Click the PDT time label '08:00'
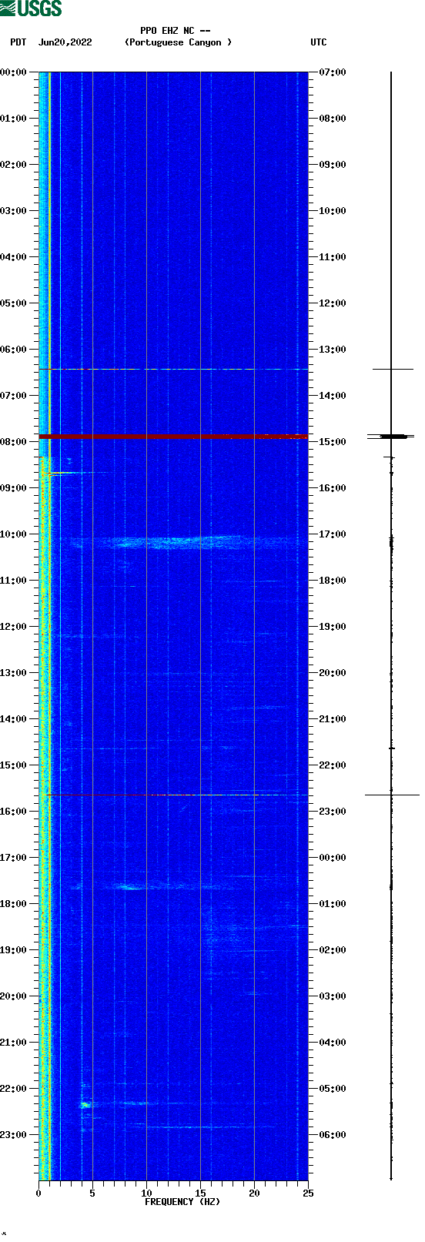Image resolution: width=425 pixels, height=1242 pixels. tap(13, 442)
